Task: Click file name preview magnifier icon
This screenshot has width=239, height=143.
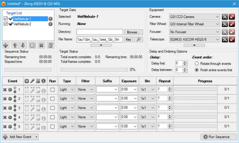Action: [138, 39]
